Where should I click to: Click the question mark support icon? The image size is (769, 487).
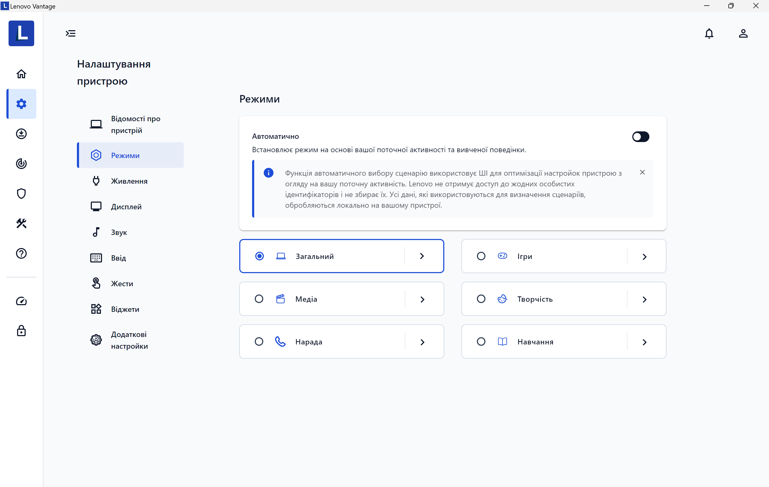tap(21, 254)
